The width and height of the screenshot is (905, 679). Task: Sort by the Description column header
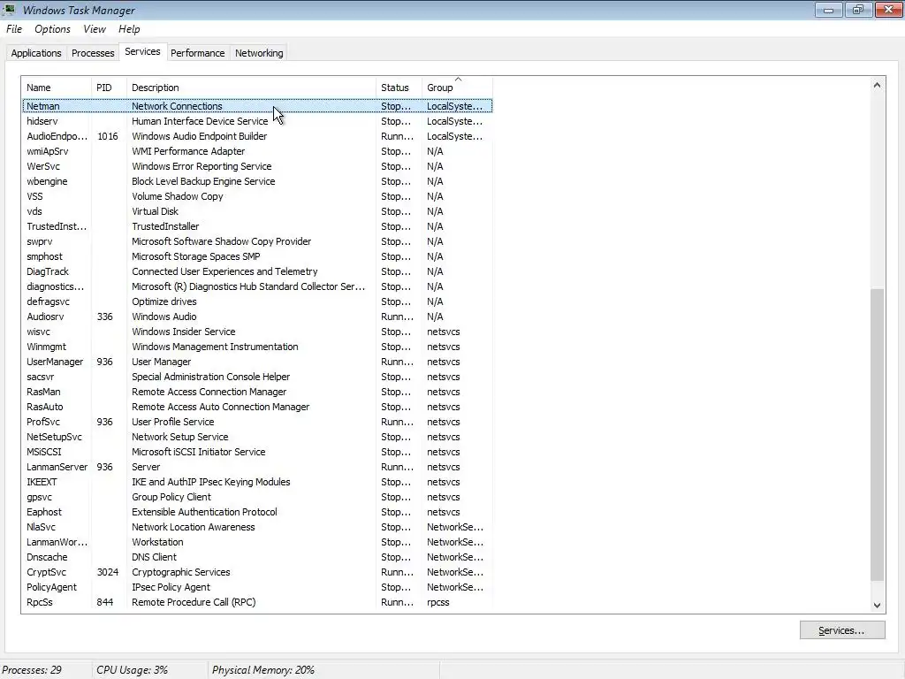pos(251,88)
